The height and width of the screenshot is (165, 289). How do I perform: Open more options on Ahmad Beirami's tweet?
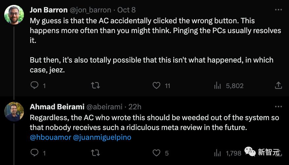278,107
